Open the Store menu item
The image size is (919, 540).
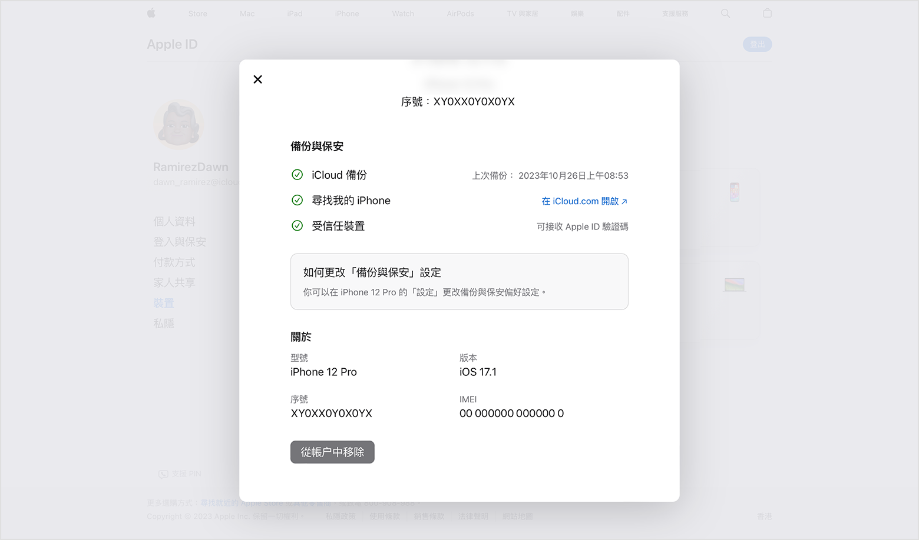[198, 14]
